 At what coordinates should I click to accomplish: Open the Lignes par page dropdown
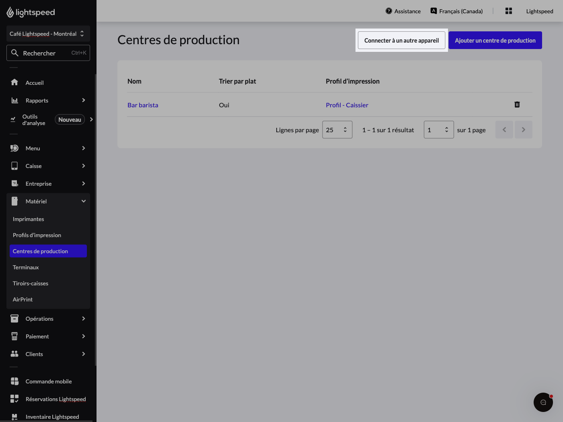(x=337, y=130)
